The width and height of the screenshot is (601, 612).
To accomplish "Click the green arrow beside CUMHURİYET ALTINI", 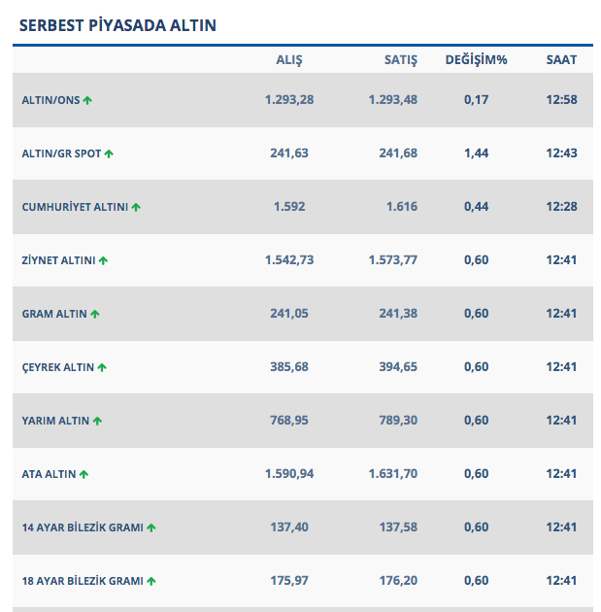I will pos(136,207).
